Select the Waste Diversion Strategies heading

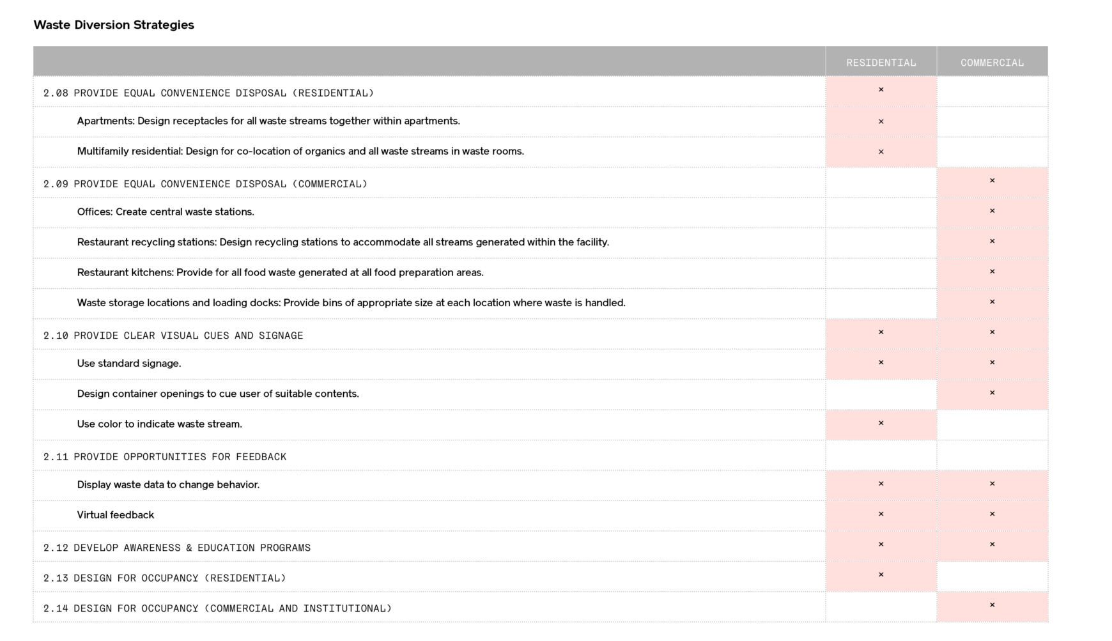[114, 25]
